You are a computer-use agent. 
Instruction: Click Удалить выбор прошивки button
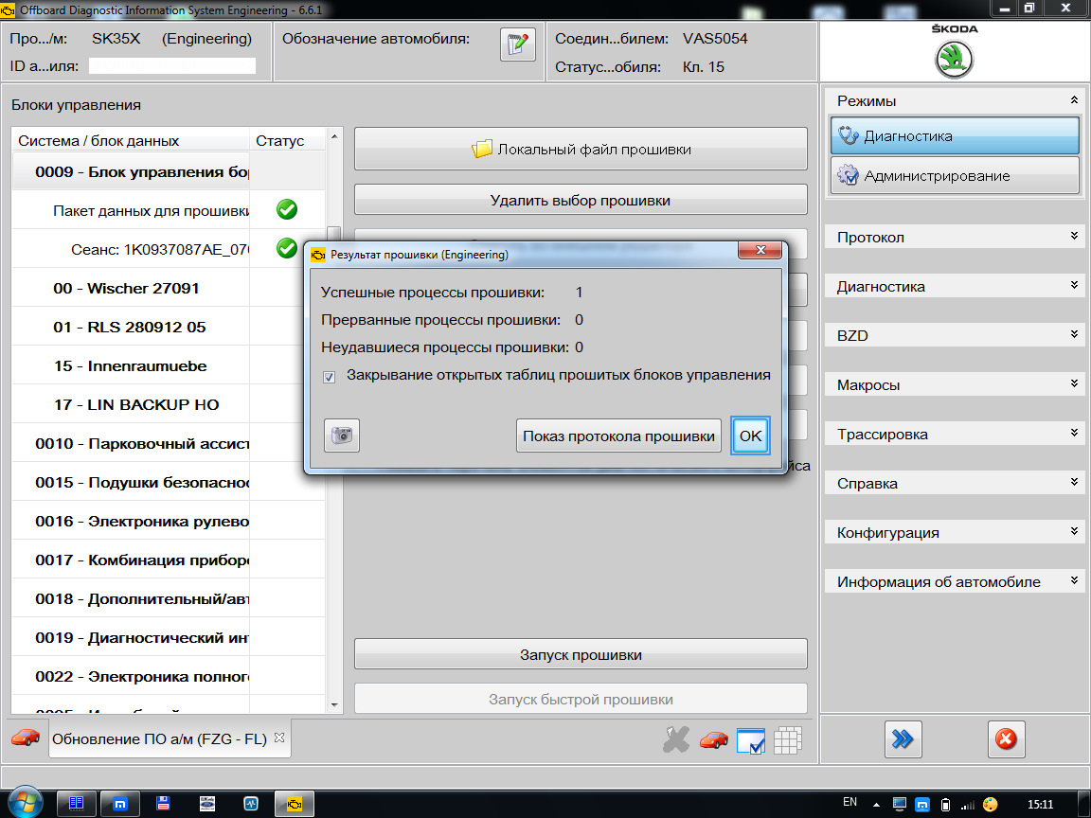pos(581,201)
